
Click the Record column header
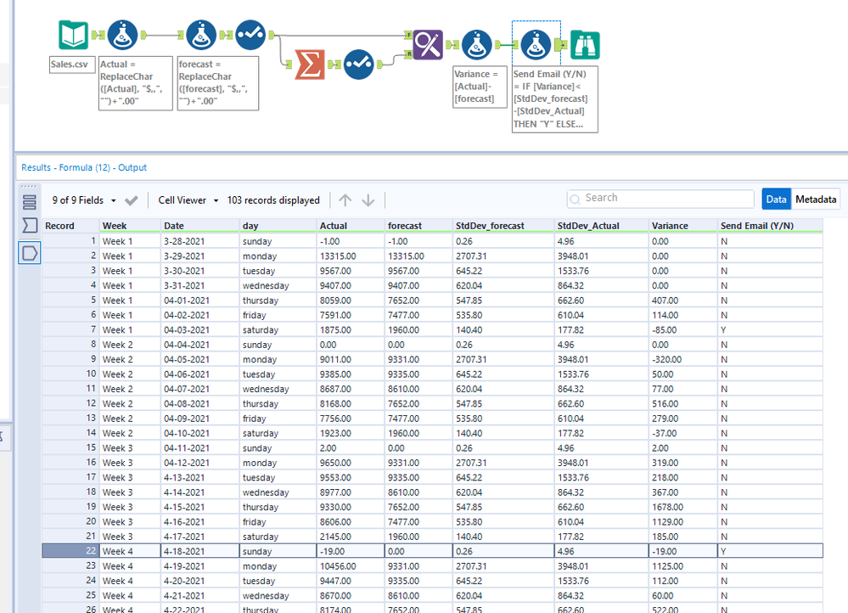pyautogui.click(x=70, y=226)
